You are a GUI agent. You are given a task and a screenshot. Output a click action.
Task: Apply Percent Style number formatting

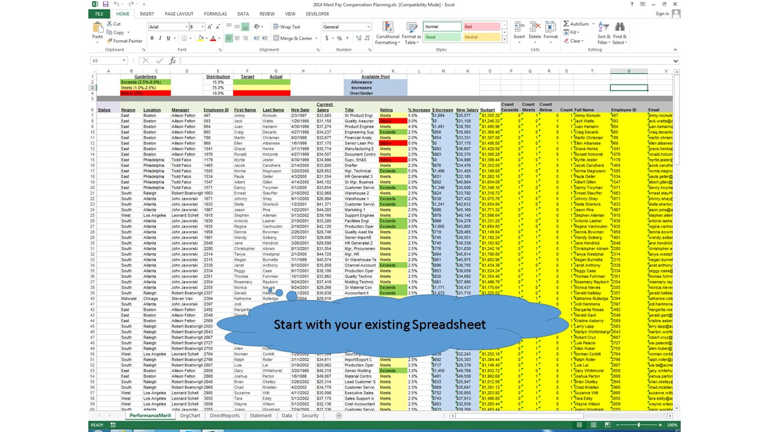pos(339,37)
